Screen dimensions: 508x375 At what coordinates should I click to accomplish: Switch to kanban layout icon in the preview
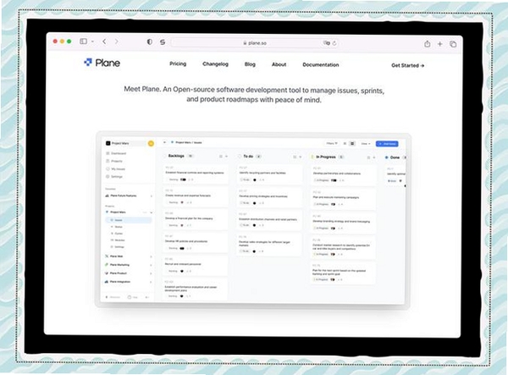[x=352, y=143]
